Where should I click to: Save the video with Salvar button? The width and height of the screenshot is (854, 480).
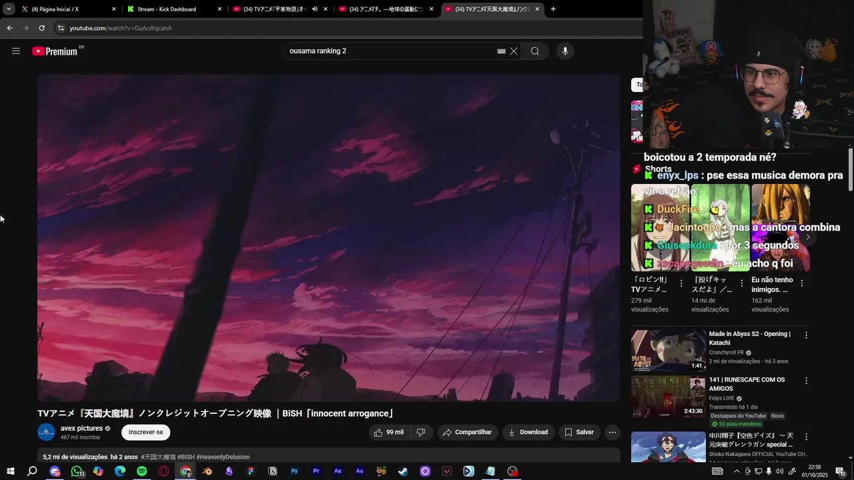579,433
